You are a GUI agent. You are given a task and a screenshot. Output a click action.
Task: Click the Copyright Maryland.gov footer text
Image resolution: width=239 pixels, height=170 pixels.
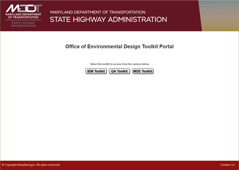click(31, 165)
